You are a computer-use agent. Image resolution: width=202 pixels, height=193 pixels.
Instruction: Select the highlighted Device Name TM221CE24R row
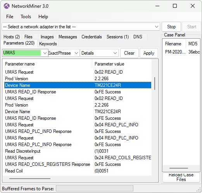click(78, 85)
